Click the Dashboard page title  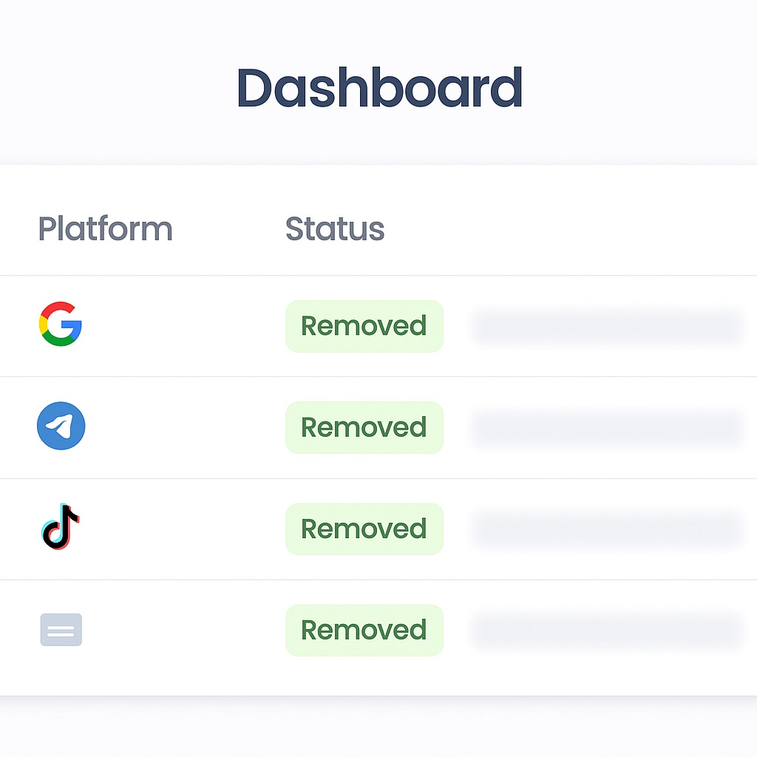click(379, 89)
